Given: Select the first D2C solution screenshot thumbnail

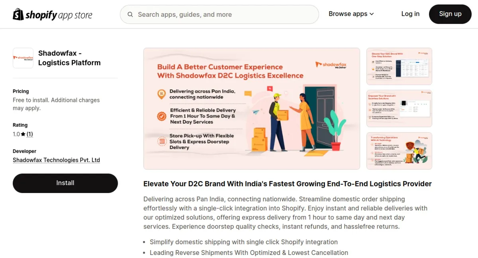Looking at the screenshot, I should pyautogui.click(x=399, y=66).
